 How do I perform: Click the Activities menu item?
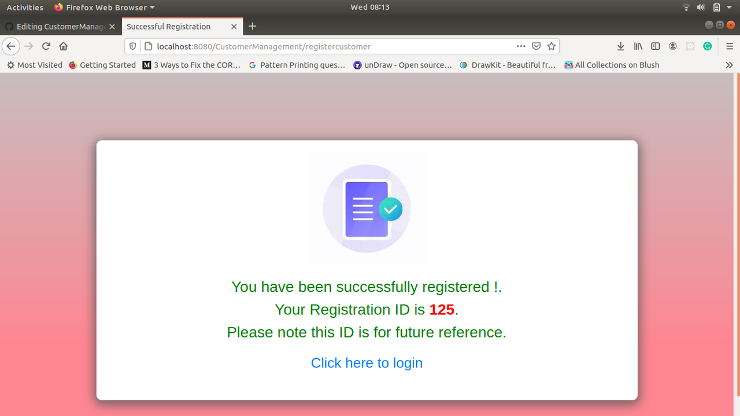point(25,7)
